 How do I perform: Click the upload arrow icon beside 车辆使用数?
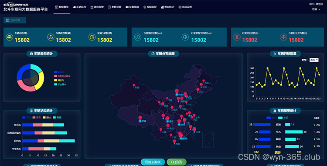coord(51,37)
